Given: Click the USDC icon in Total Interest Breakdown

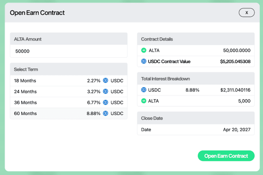Looking at the screenshot, I should pos(144,90).
